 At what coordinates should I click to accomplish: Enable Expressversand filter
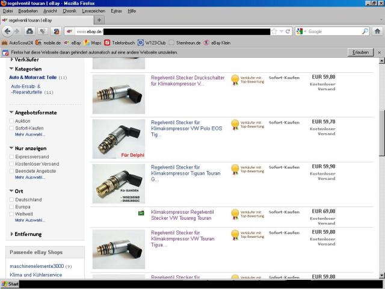pyautogui.click(x=11, y=157)
